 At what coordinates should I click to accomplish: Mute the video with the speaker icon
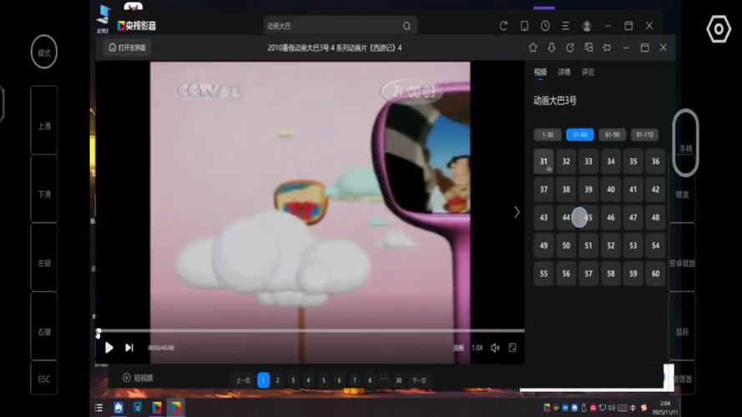(x=495, y=348)
